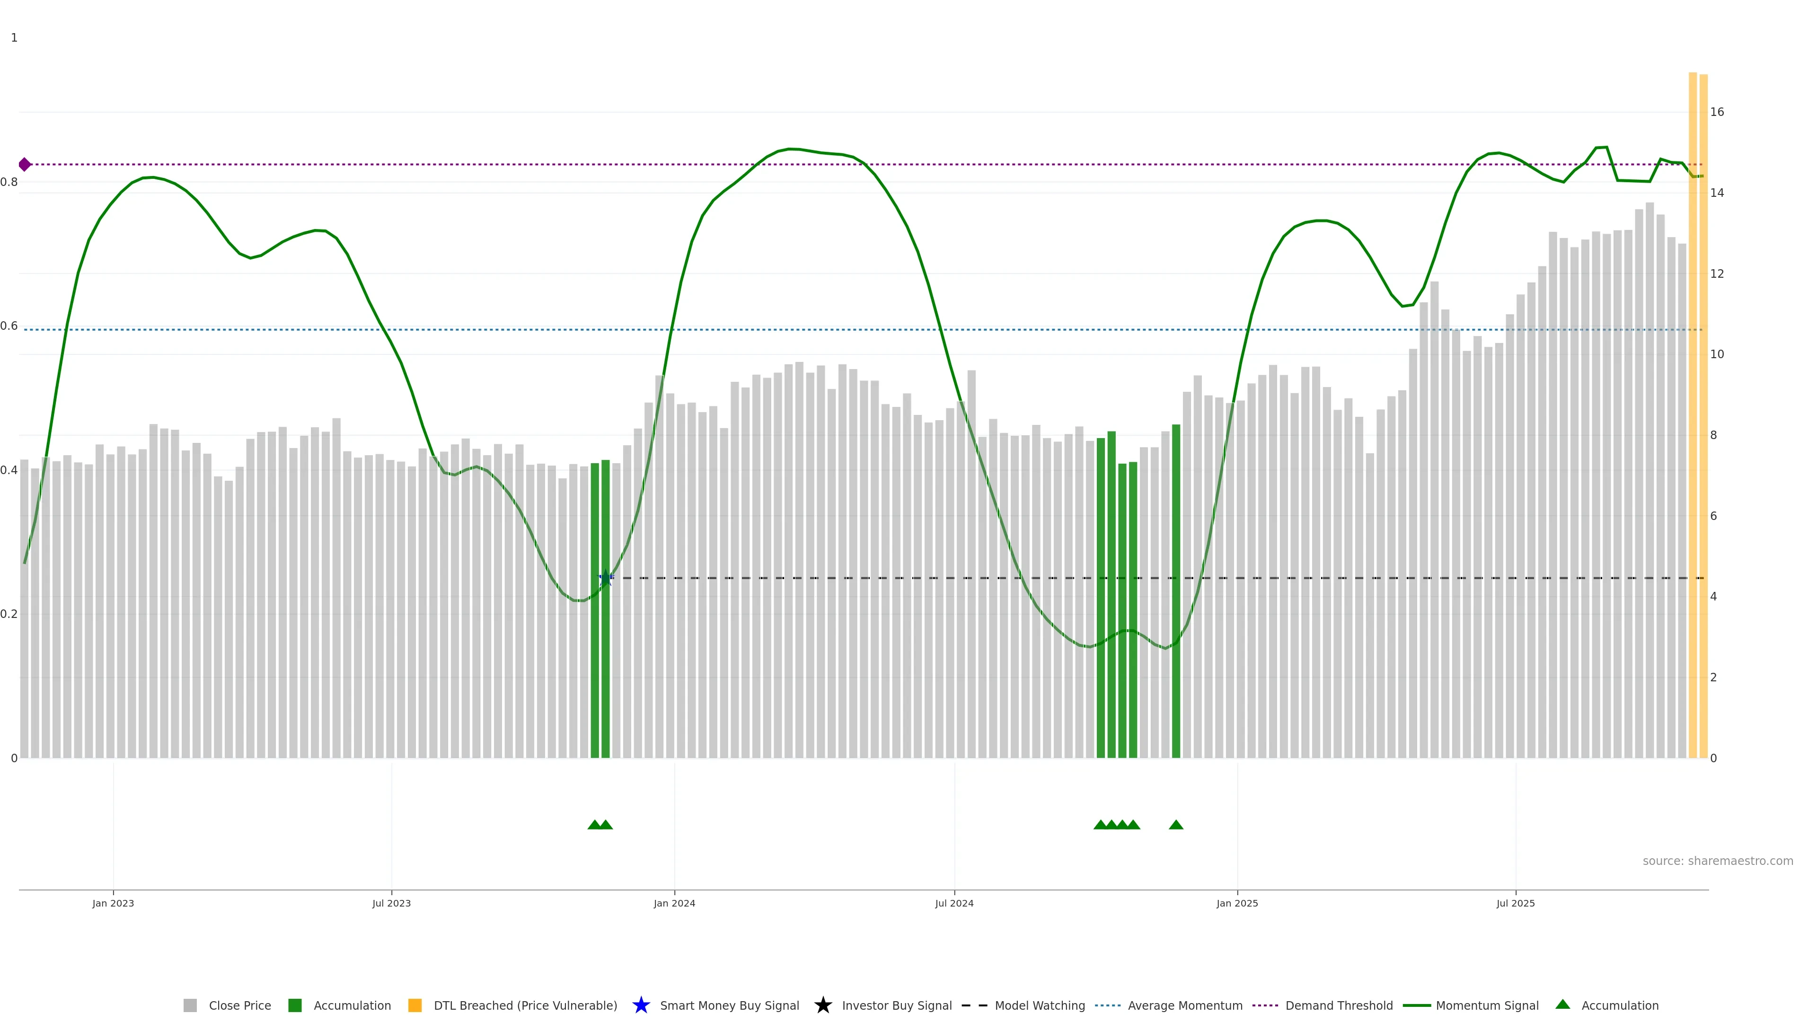Click the Jan 2024 axis label
The width and height of the screenshot is (1817, 1022).
(674, 903)
